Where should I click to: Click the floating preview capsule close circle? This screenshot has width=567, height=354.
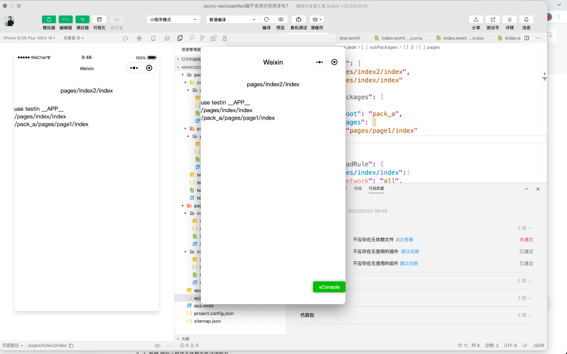tap(334, 62)
